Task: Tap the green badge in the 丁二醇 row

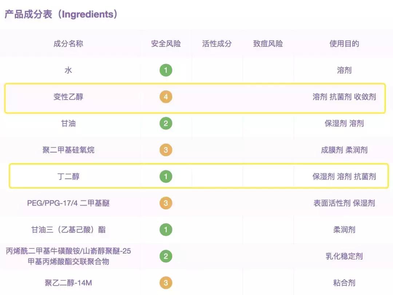Action: coord(166,176)
